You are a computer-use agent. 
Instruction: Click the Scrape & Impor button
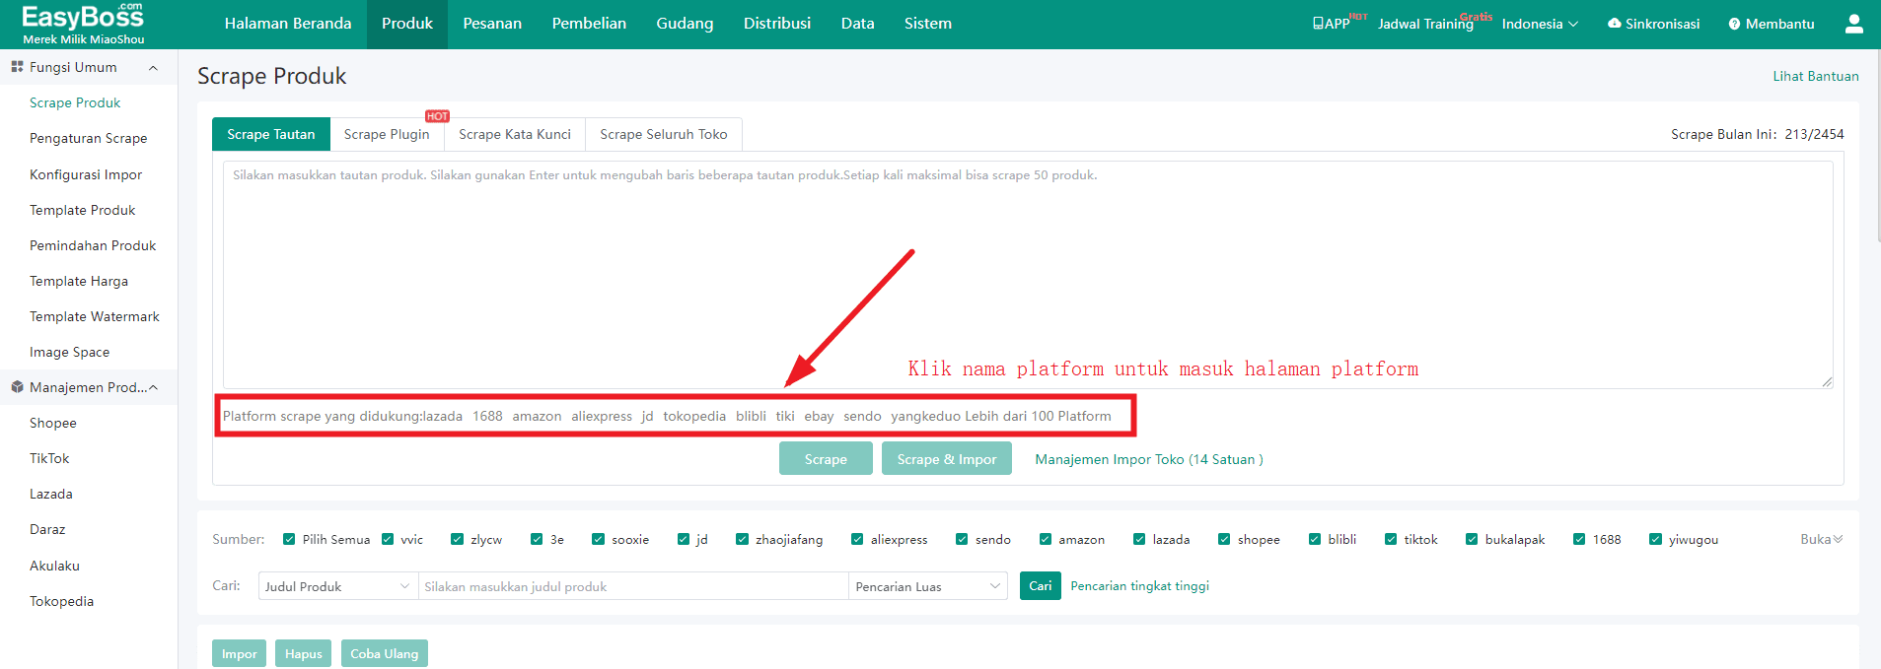pyautogui.click(x=947, y=459)
